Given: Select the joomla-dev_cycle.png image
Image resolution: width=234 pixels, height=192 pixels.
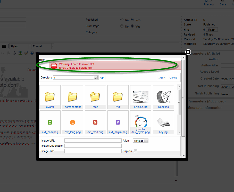Looking at the screenshot, I should [x=141, y=121].
